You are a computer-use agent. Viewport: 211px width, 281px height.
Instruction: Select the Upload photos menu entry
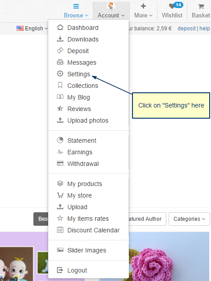point(88,120)
